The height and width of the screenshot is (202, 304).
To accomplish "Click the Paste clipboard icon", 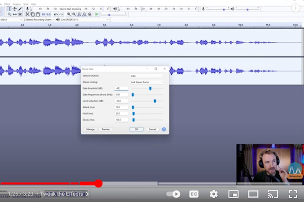I will pyautogui.click(x=38, y=14).
